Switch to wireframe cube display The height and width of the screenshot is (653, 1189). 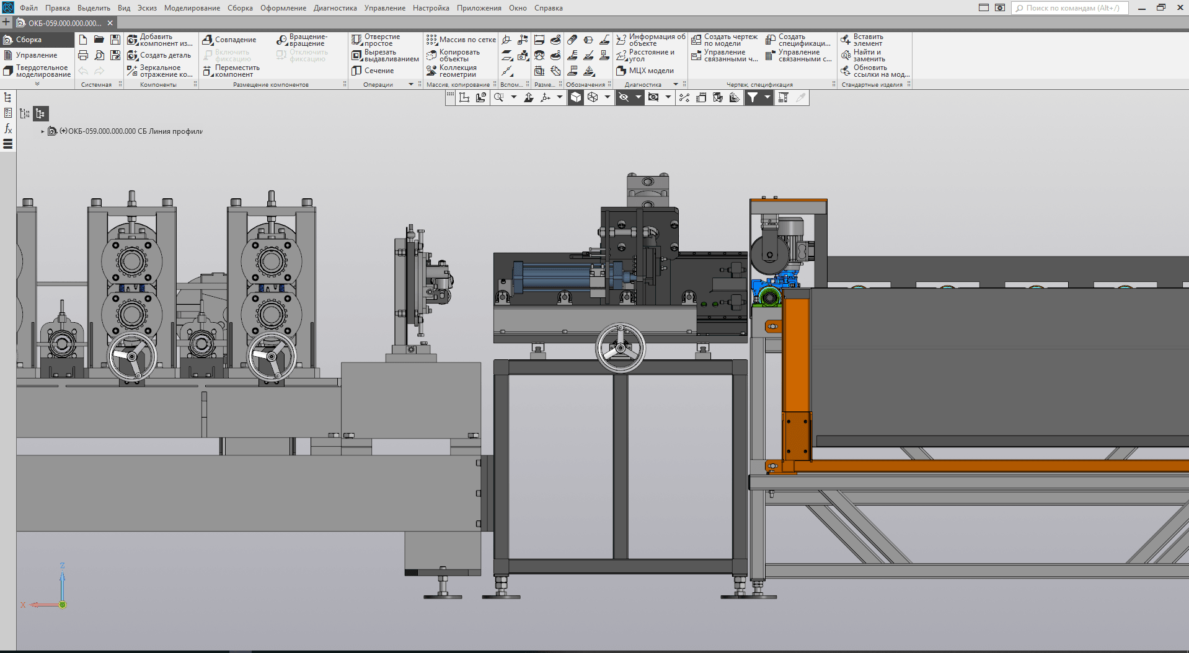[x=593, y=97]
